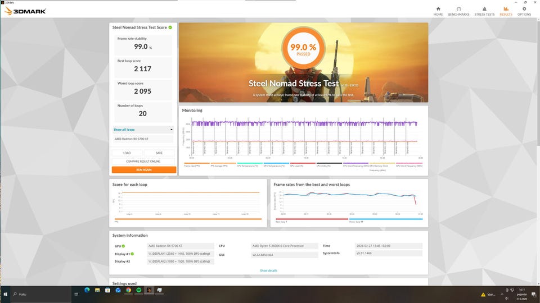
Task: Click the Display #2 resolution field
Action: click(181, 261)
